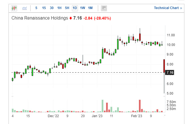This screenshot has height=124, width=191.
Task: Click the date label 20 on time axis
Action: pos(83,116)
